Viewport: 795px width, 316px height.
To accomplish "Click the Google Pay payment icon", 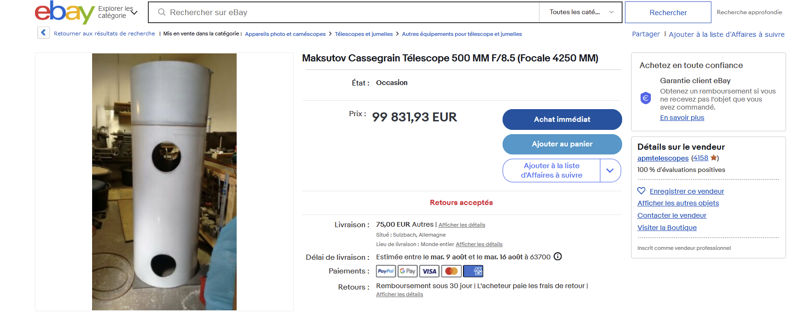I will click(408, 271).
